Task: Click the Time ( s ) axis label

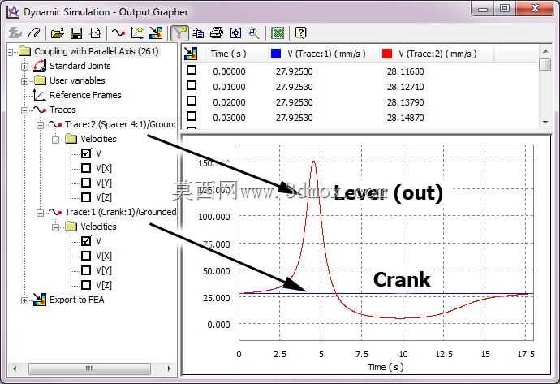Action: coord(386,367)
